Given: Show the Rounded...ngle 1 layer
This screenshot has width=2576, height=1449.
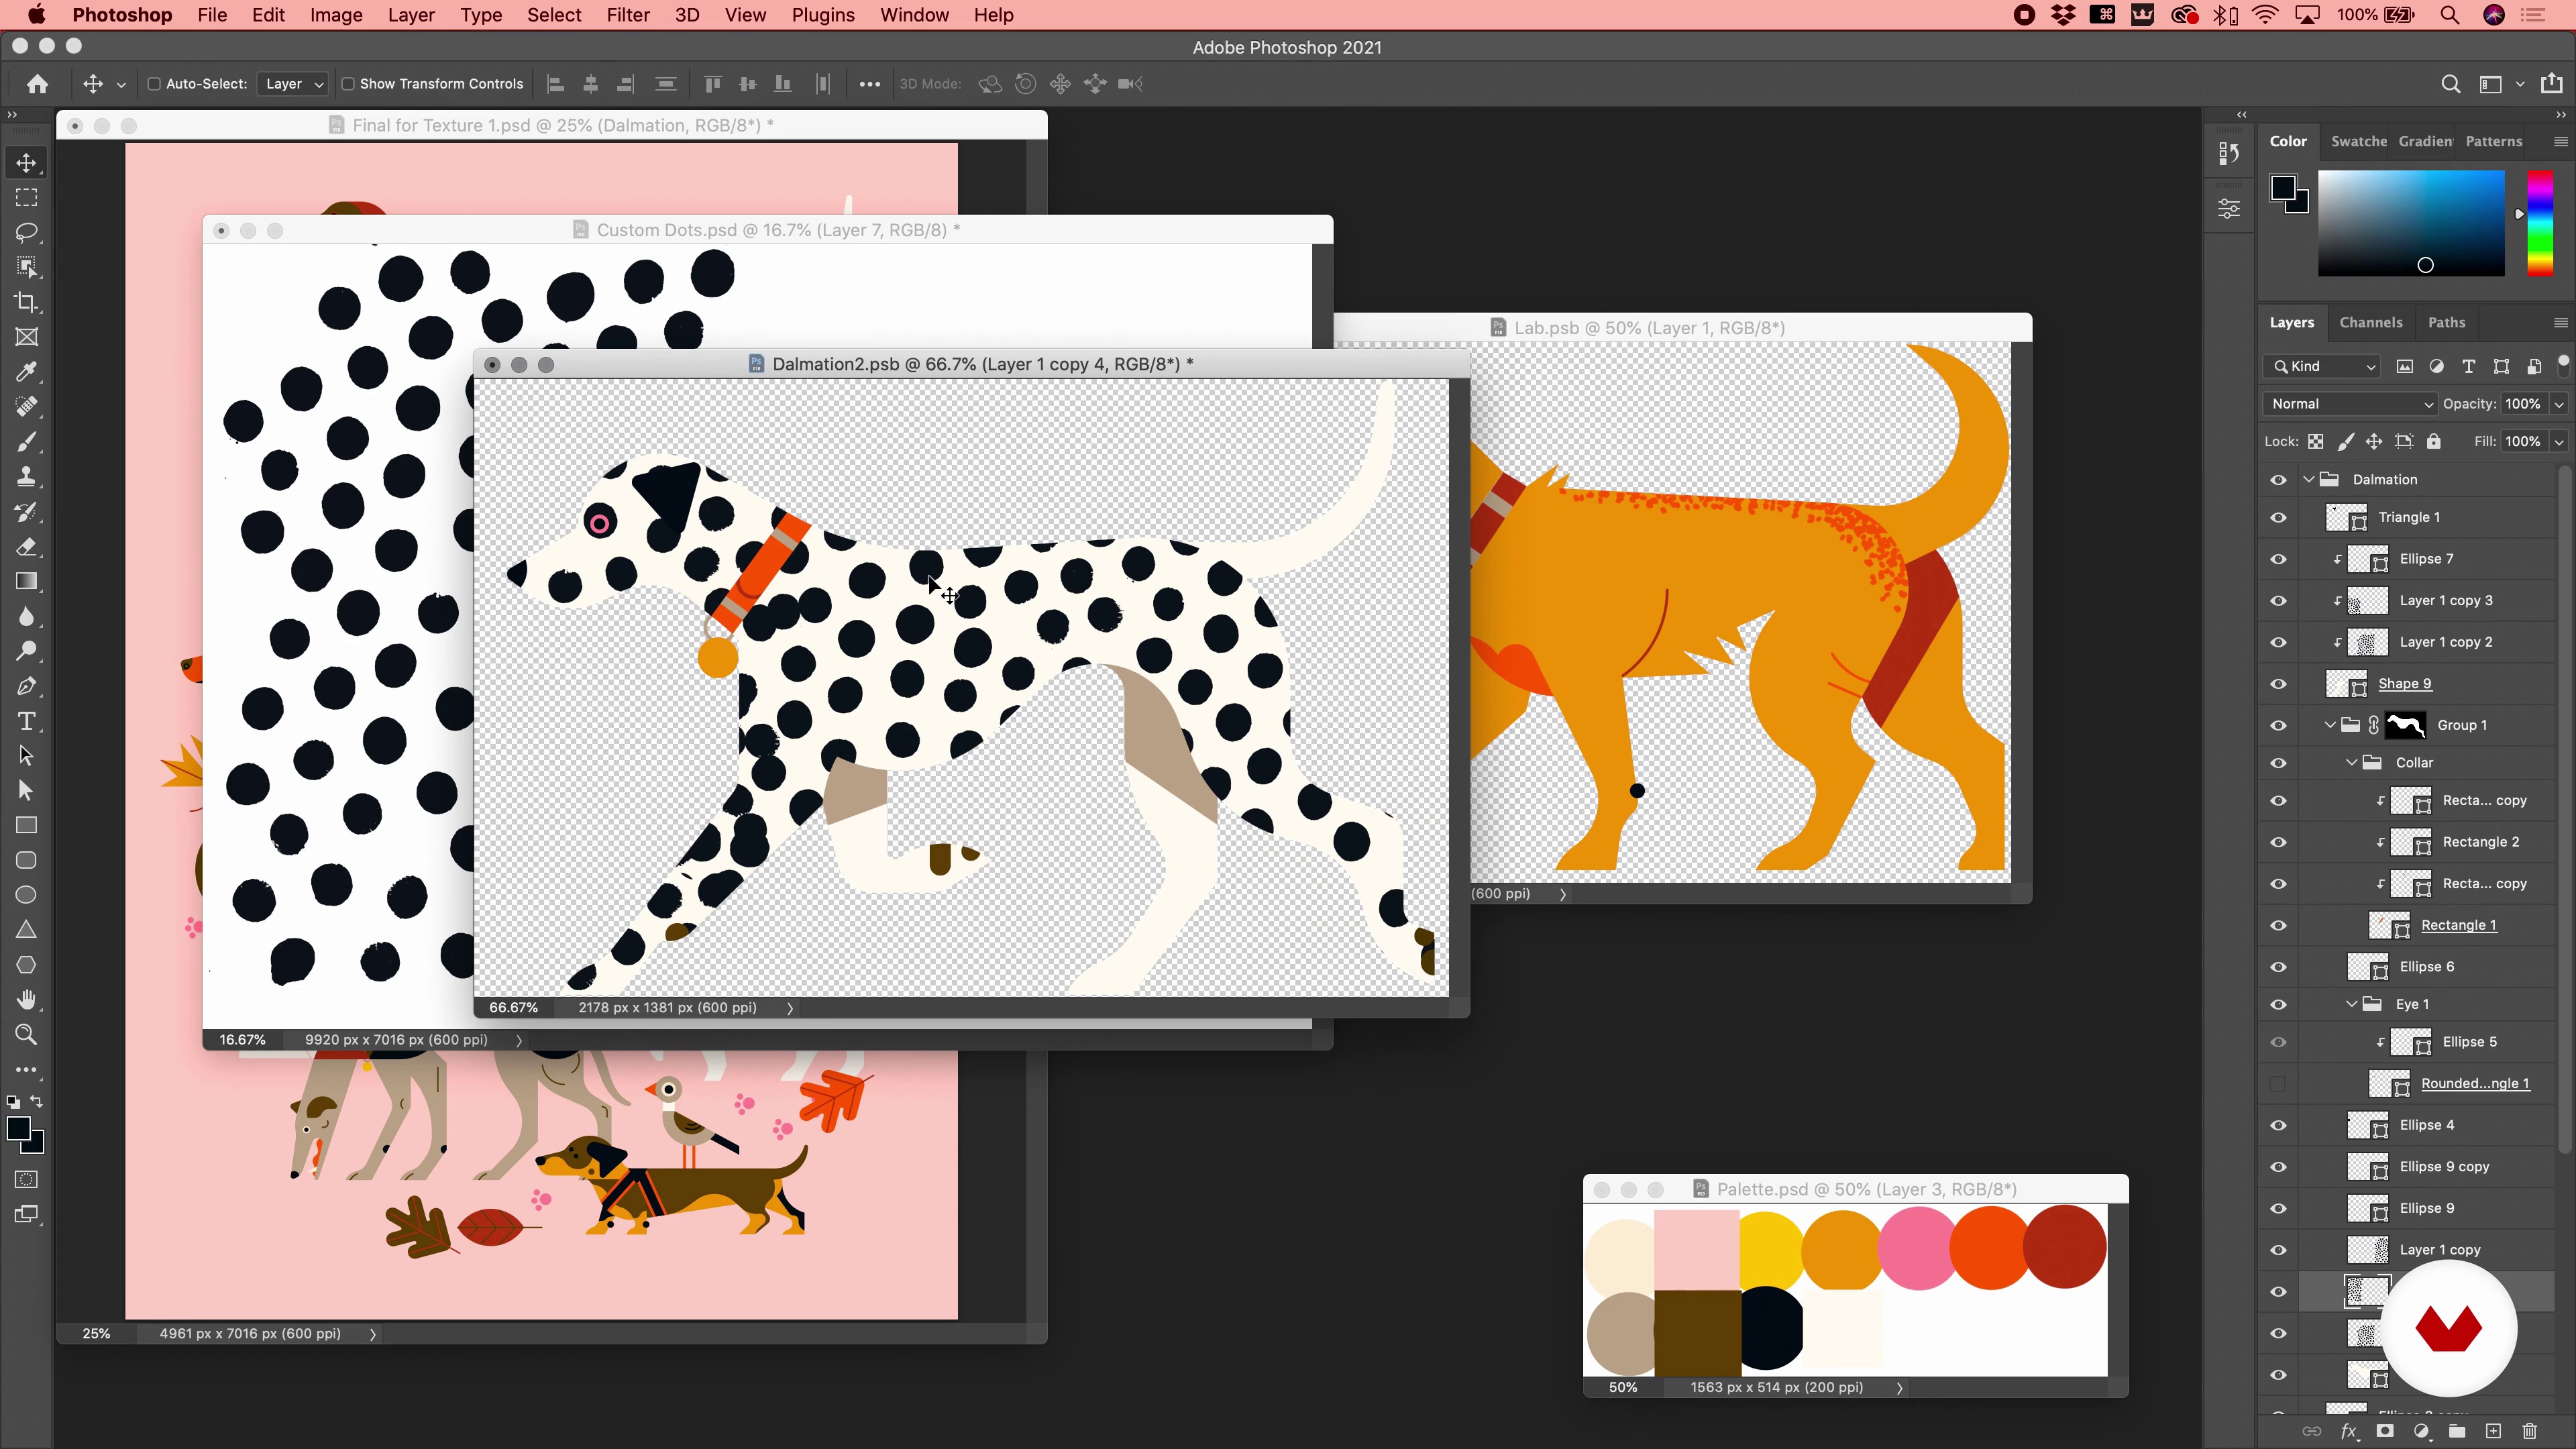Looking at the screenshot, I should click(x=2279, y=1084).
